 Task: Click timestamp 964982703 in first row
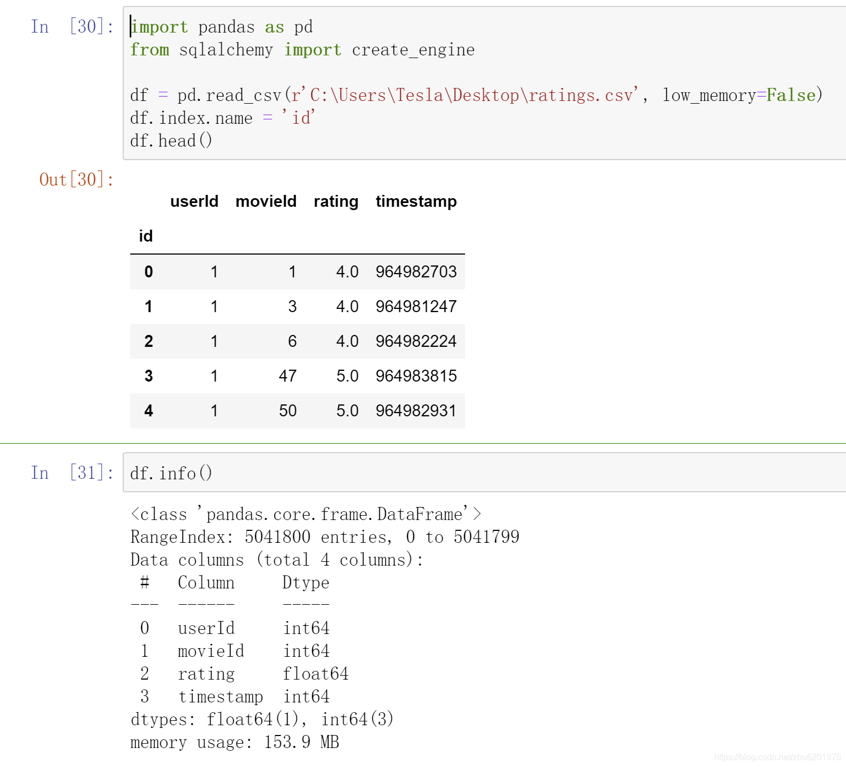(416, 272)
